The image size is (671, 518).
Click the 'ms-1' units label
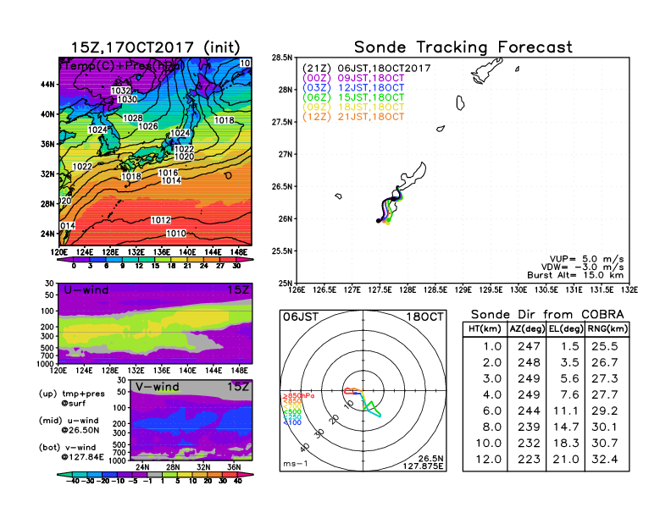(x=296, y=464)
